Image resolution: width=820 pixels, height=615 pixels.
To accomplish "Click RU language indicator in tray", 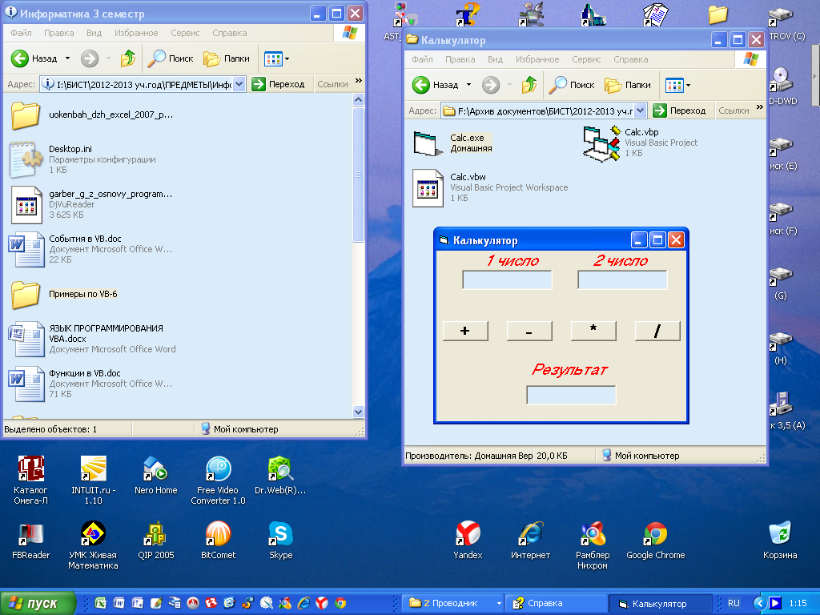I will point(734,604).
